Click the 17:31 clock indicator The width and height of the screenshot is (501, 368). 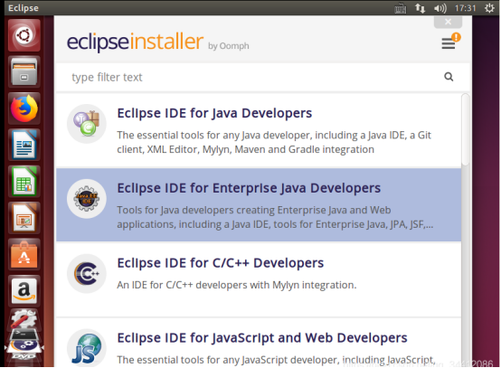point(466,8)
